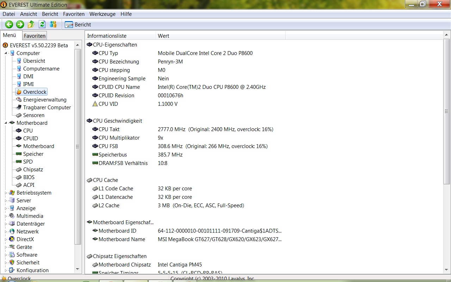Expand the Software tree node

click(x=6, y=255)
